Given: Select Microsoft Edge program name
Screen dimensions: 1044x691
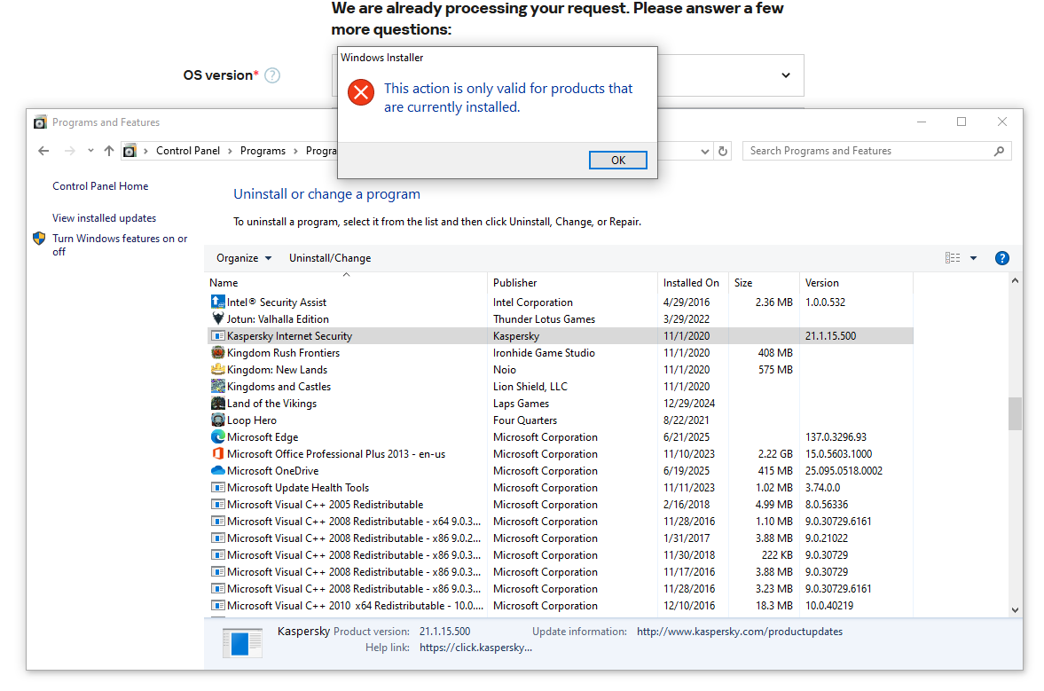Looking at the screenshot, I should point(263,437).
